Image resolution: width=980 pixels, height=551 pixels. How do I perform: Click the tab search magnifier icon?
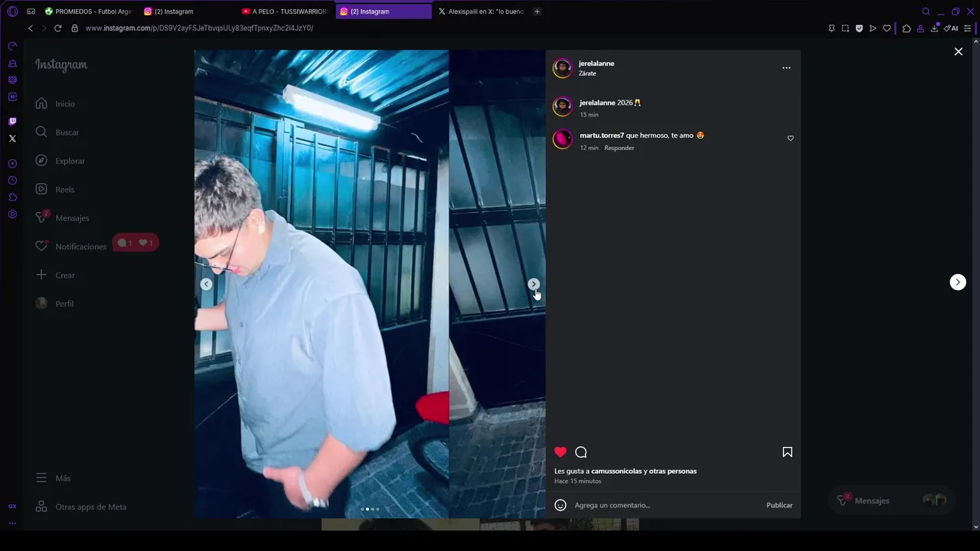click(926, 11)
